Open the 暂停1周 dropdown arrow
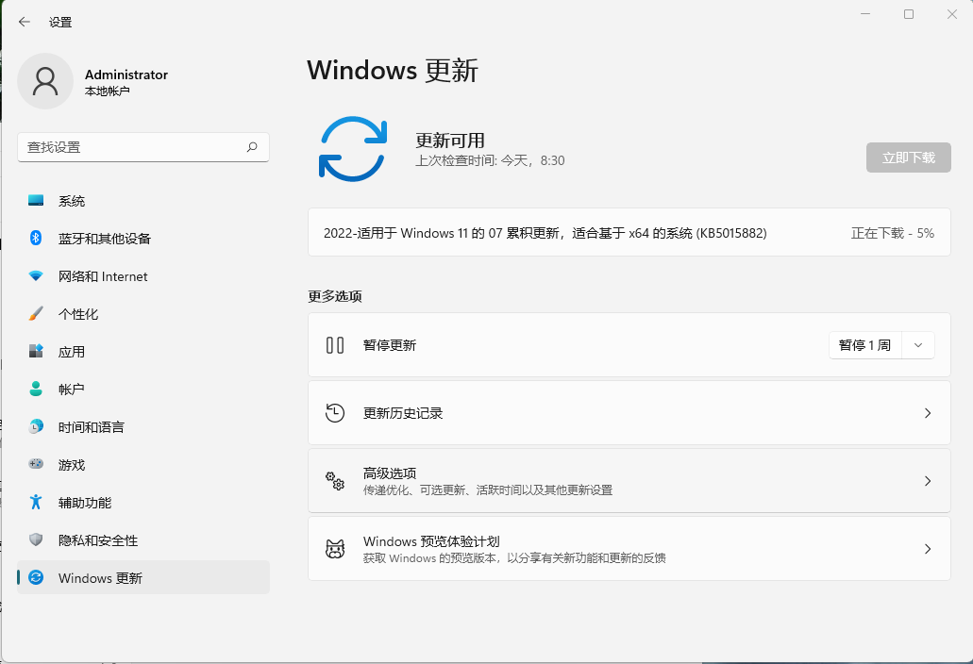 [x=916, y=344]
